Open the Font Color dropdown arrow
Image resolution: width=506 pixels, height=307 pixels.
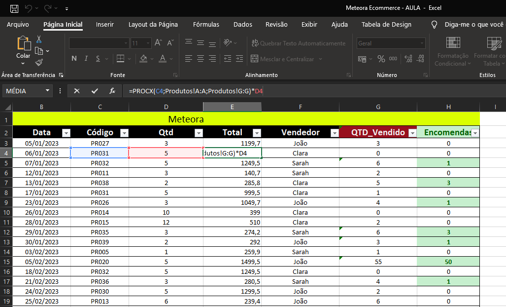(171, 59)
